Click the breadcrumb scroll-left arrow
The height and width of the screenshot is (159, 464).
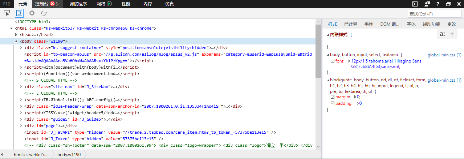[x=3, y=155]
